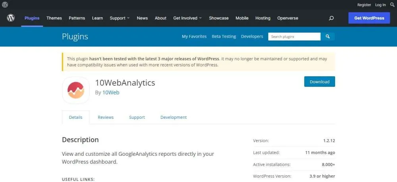Go to the Patterns page
This screenshot has width=397, height=182.
(x=77, y=18)
